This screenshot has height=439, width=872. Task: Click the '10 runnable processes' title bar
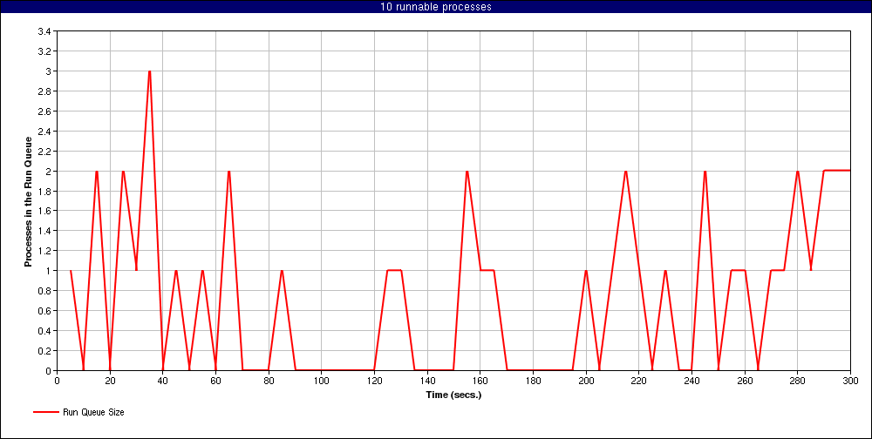pos(436,7)
